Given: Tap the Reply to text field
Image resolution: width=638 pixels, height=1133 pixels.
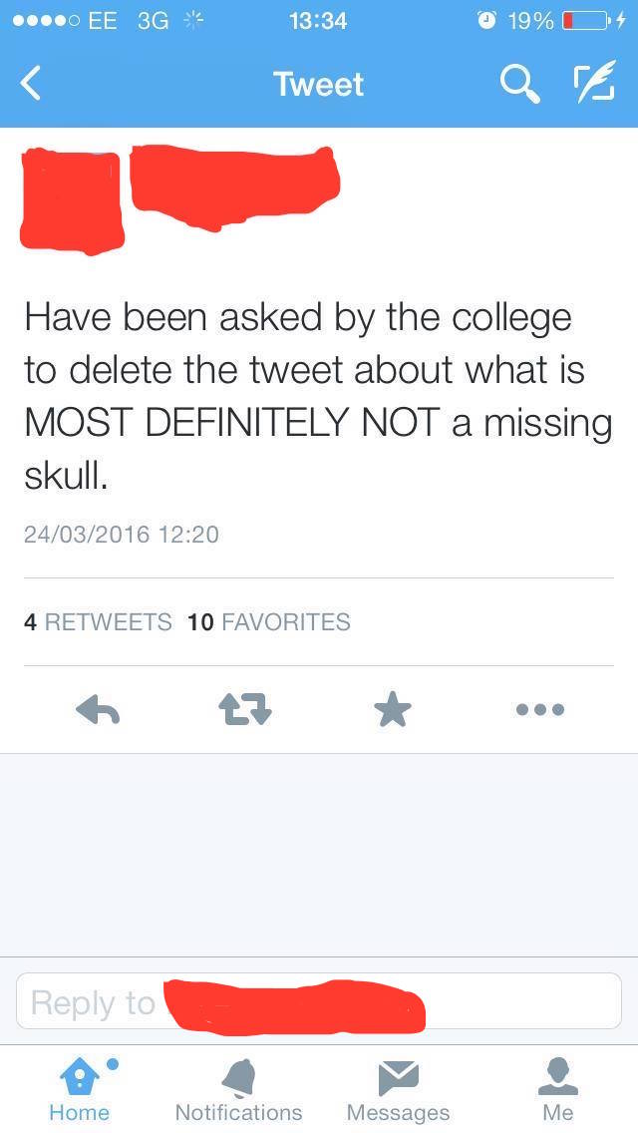Looking at the screenshot, I should (319, 1001).
